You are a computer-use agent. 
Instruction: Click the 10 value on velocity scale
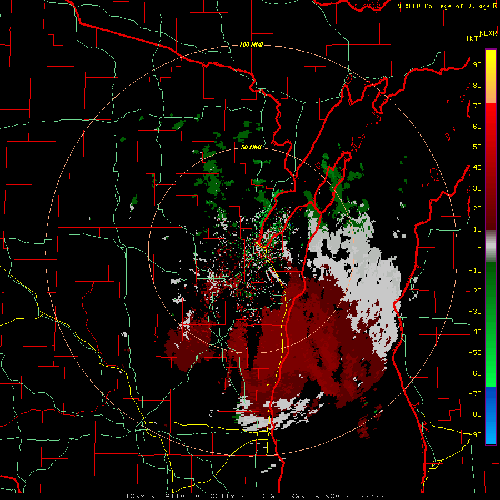[x=477, y=229]
